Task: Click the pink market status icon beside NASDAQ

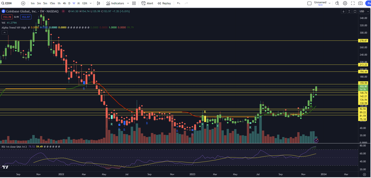Action: (63, 11)
